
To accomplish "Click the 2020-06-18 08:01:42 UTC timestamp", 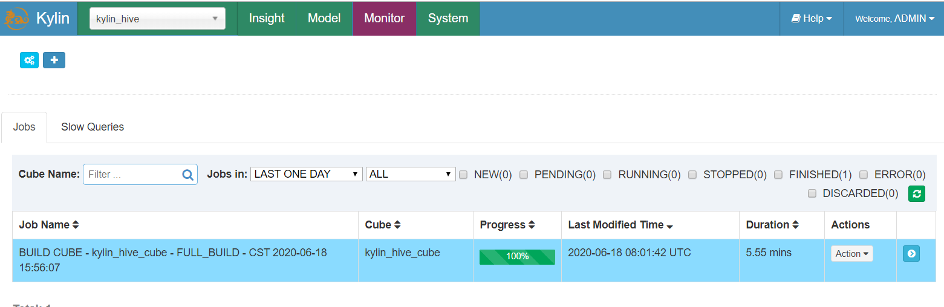I will click(630, 253).
